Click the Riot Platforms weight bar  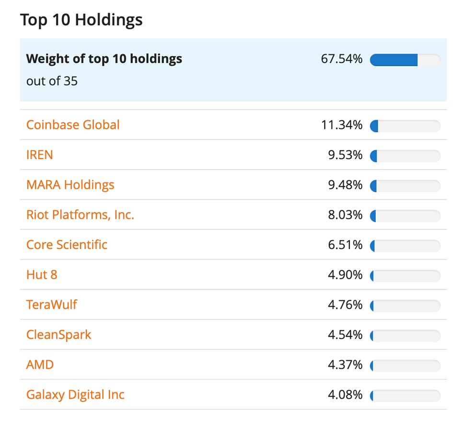point(405,216)
